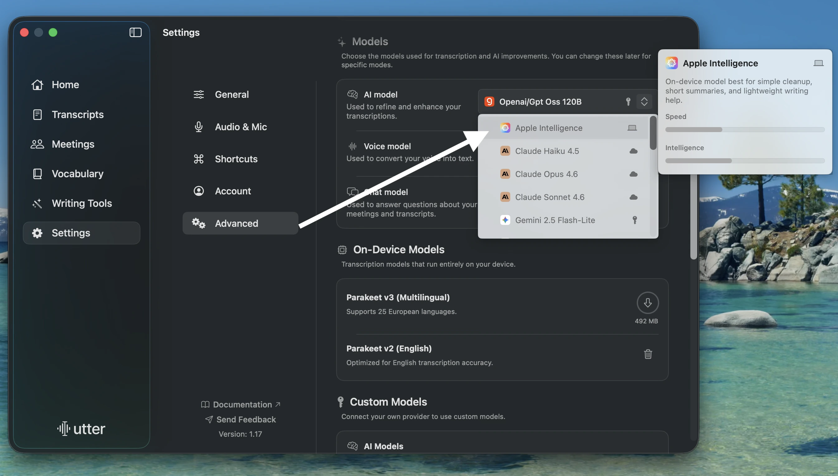Click the Anthropic logo next to Claude Opus 4.6

pyautogui.click(x=505, y=174)
